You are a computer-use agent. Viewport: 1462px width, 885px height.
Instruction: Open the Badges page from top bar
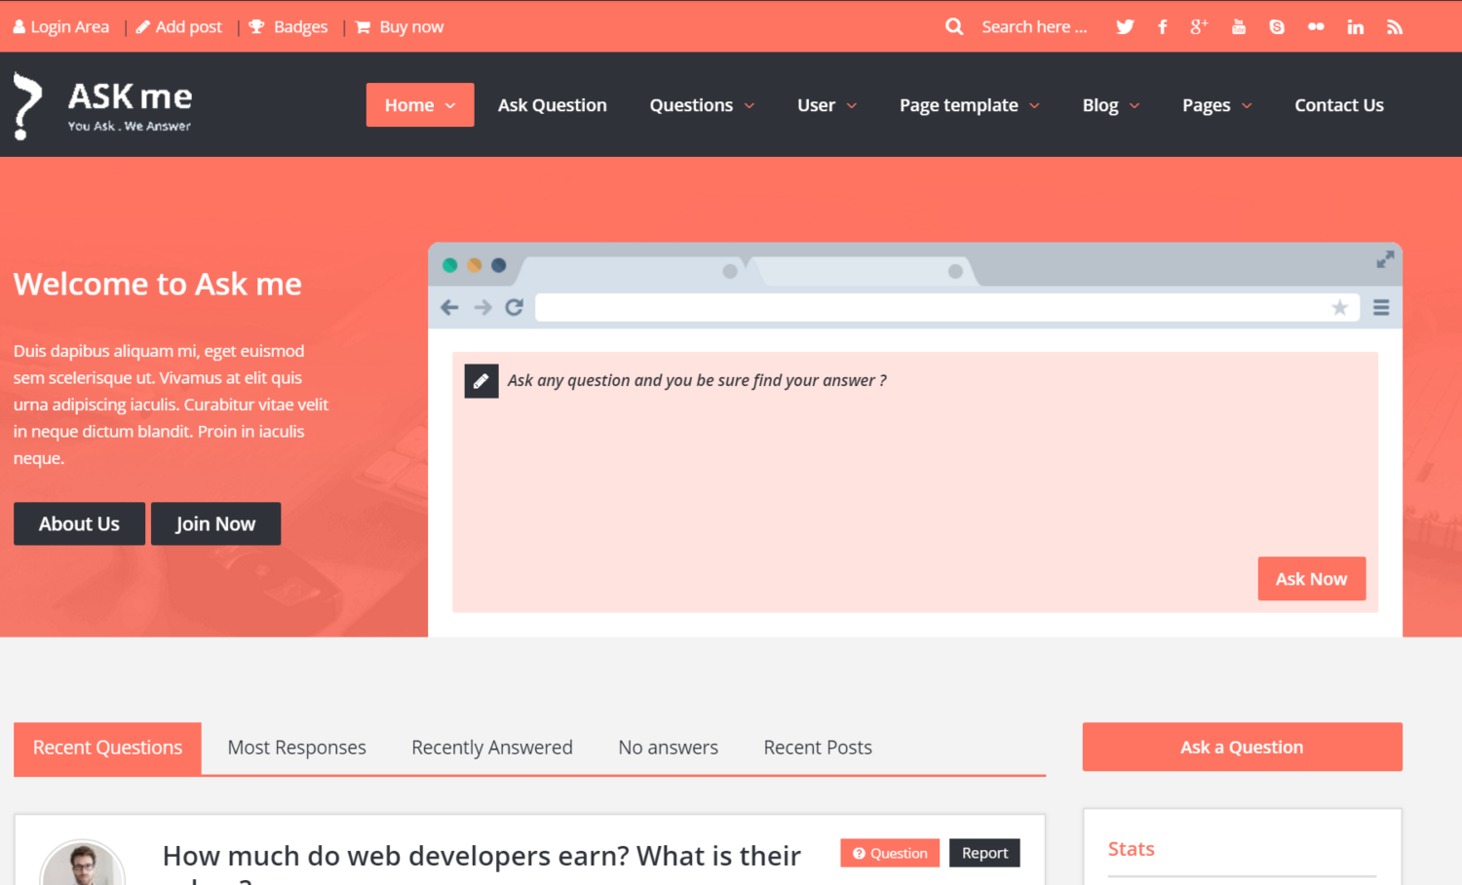289,26
